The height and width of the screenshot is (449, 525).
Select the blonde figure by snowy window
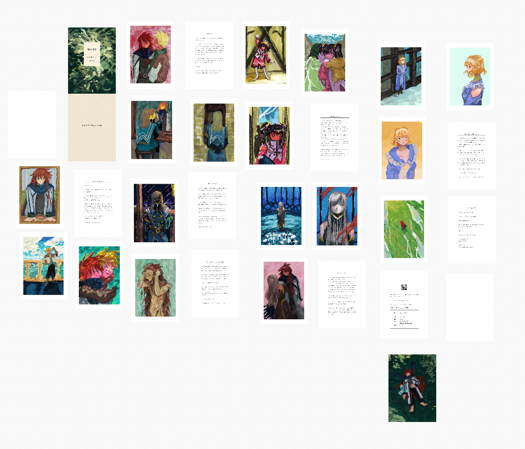pos(401,77)
